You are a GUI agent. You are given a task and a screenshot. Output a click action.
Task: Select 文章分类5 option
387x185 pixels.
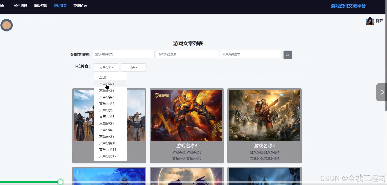tap(111, 110)
